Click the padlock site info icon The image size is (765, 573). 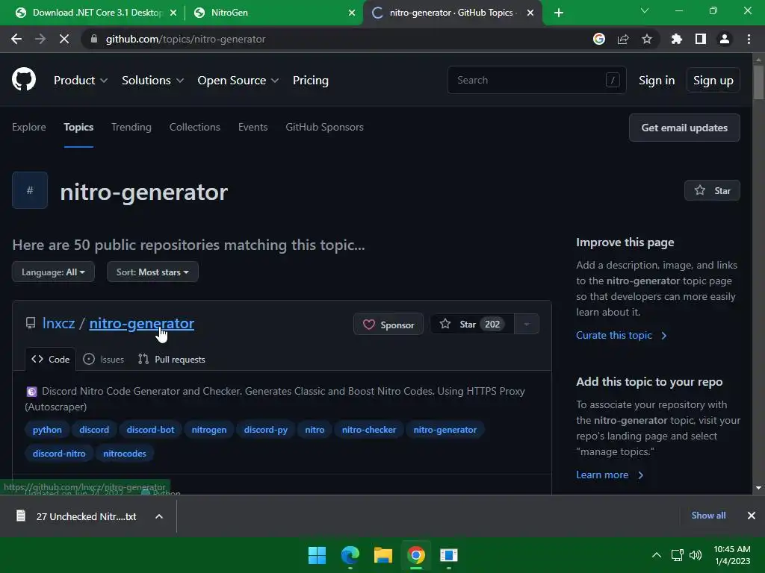click(x=94, y=39)
